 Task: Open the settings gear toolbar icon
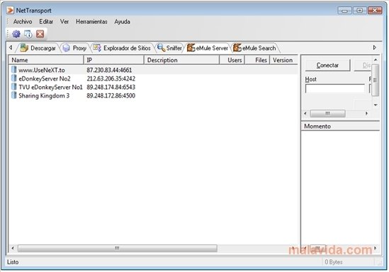[16, 34]
